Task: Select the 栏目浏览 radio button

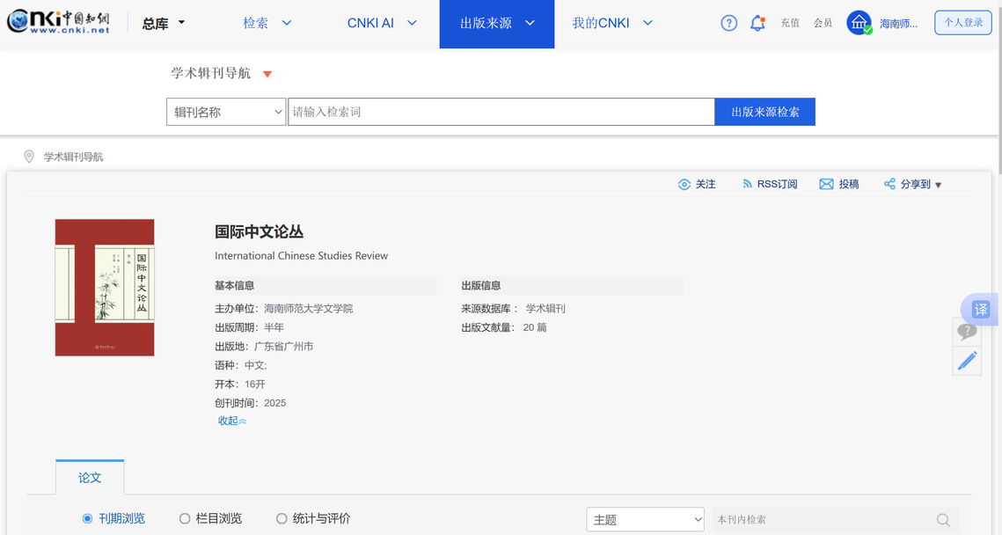Action: click(x=185, y=519)
